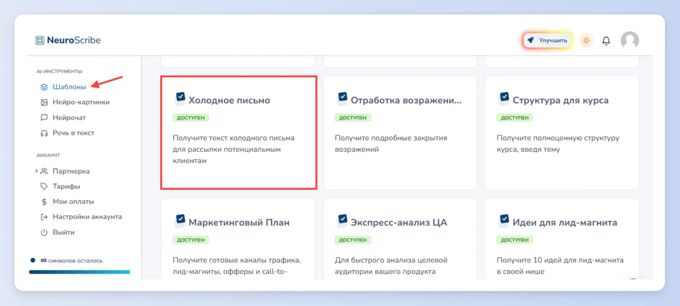Click text 'Получите полноценную структуру курса'
Image resolution: width=680 pixels, height=306 pixels.
(558, 144)
